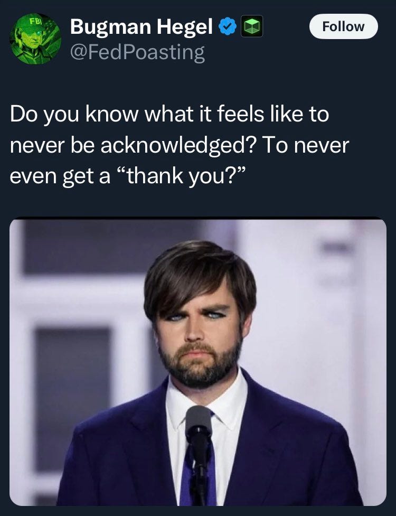
Task: Click the microphone in the attached photo
Action: (199, 454)
